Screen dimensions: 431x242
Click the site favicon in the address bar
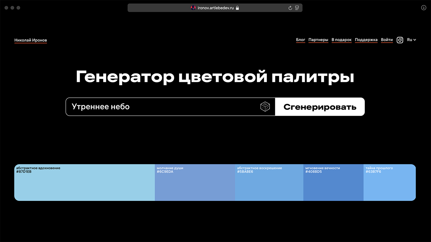click(193, 8)
